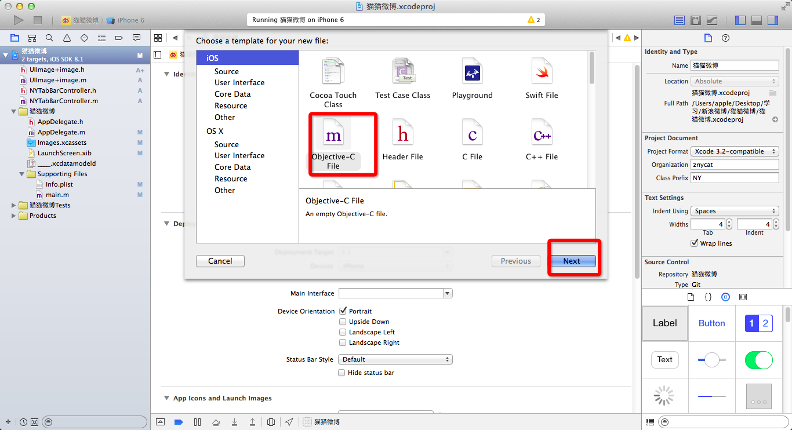Click the reveal-in-Finder arrow beside Full Path
This screenshot has height=430, width=792.
tap(775, 119)
